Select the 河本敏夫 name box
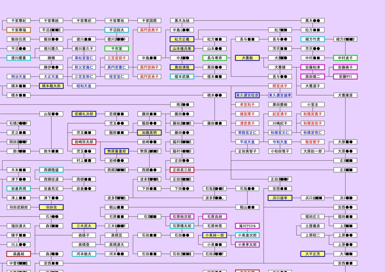385x272 pixels. coord(84,254)
